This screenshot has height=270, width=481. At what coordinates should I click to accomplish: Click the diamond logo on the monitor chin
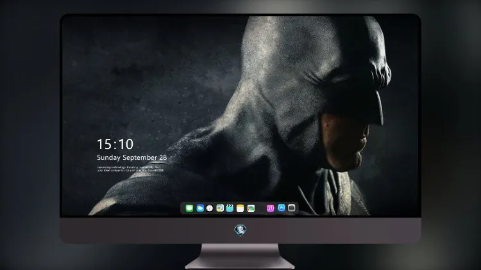[240, 230]
